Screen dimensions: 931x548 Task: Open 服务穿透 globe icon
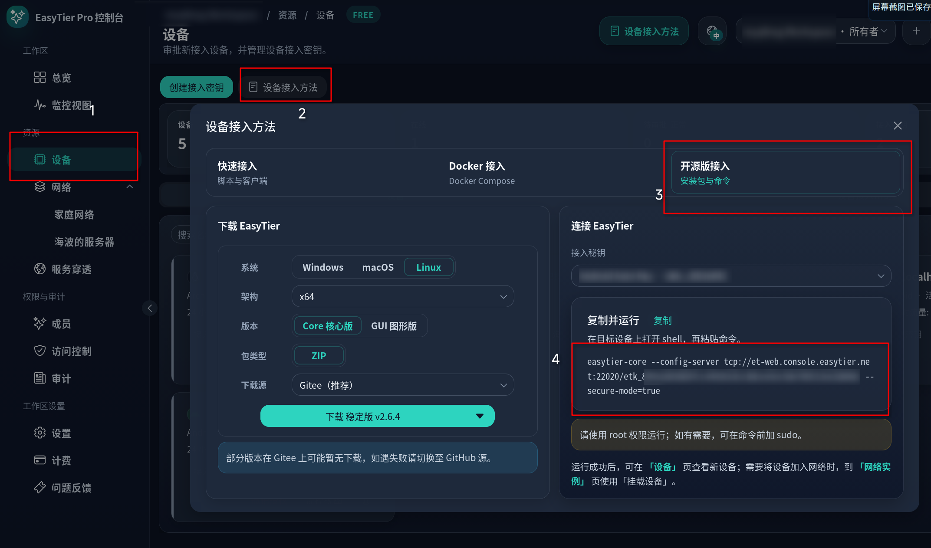click(40, 269)
